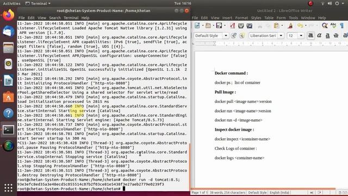This screenshot has width=348, height=196.
Task: Click the Activities button
Action: 11,3
